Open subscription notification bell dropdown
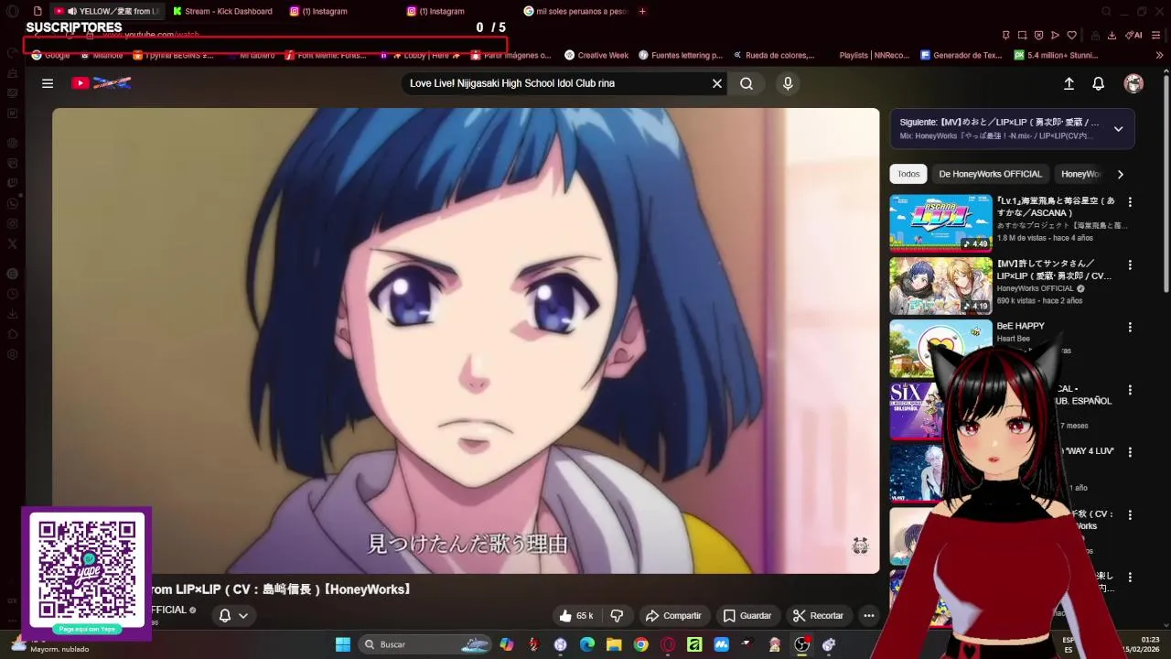The width and height of the screenshot is (1171, 659). (x=233, y=616)
